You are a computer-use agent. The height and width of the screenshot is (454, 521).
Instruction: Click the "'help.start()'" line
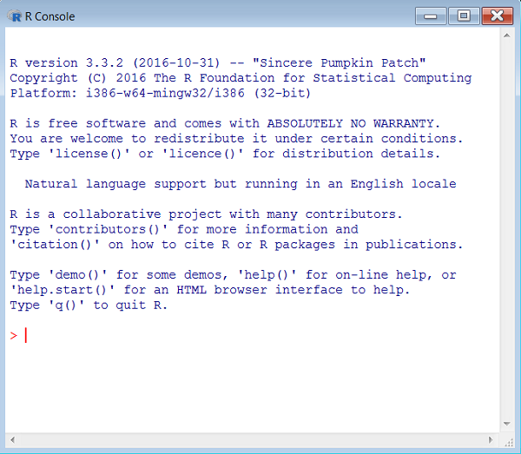(209, 290)
